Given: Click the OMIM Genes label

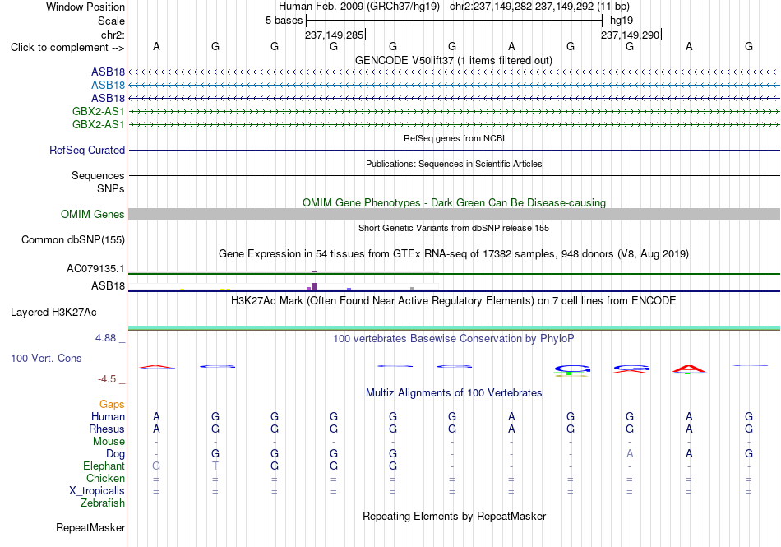Looking at the screenshot, I should point(93,214).
